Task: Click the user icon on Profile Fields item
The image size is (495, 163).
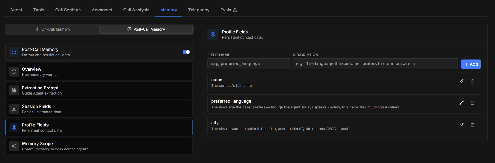Action: pos(14,128)
